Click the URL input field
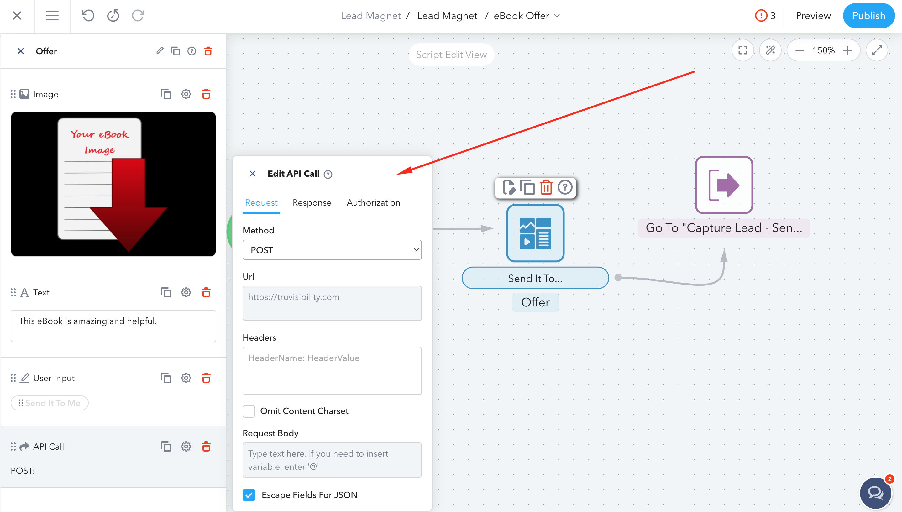Image resolution: width=902 pixels, height=512 pixels. pyautogui.click(x=332, y=297)
